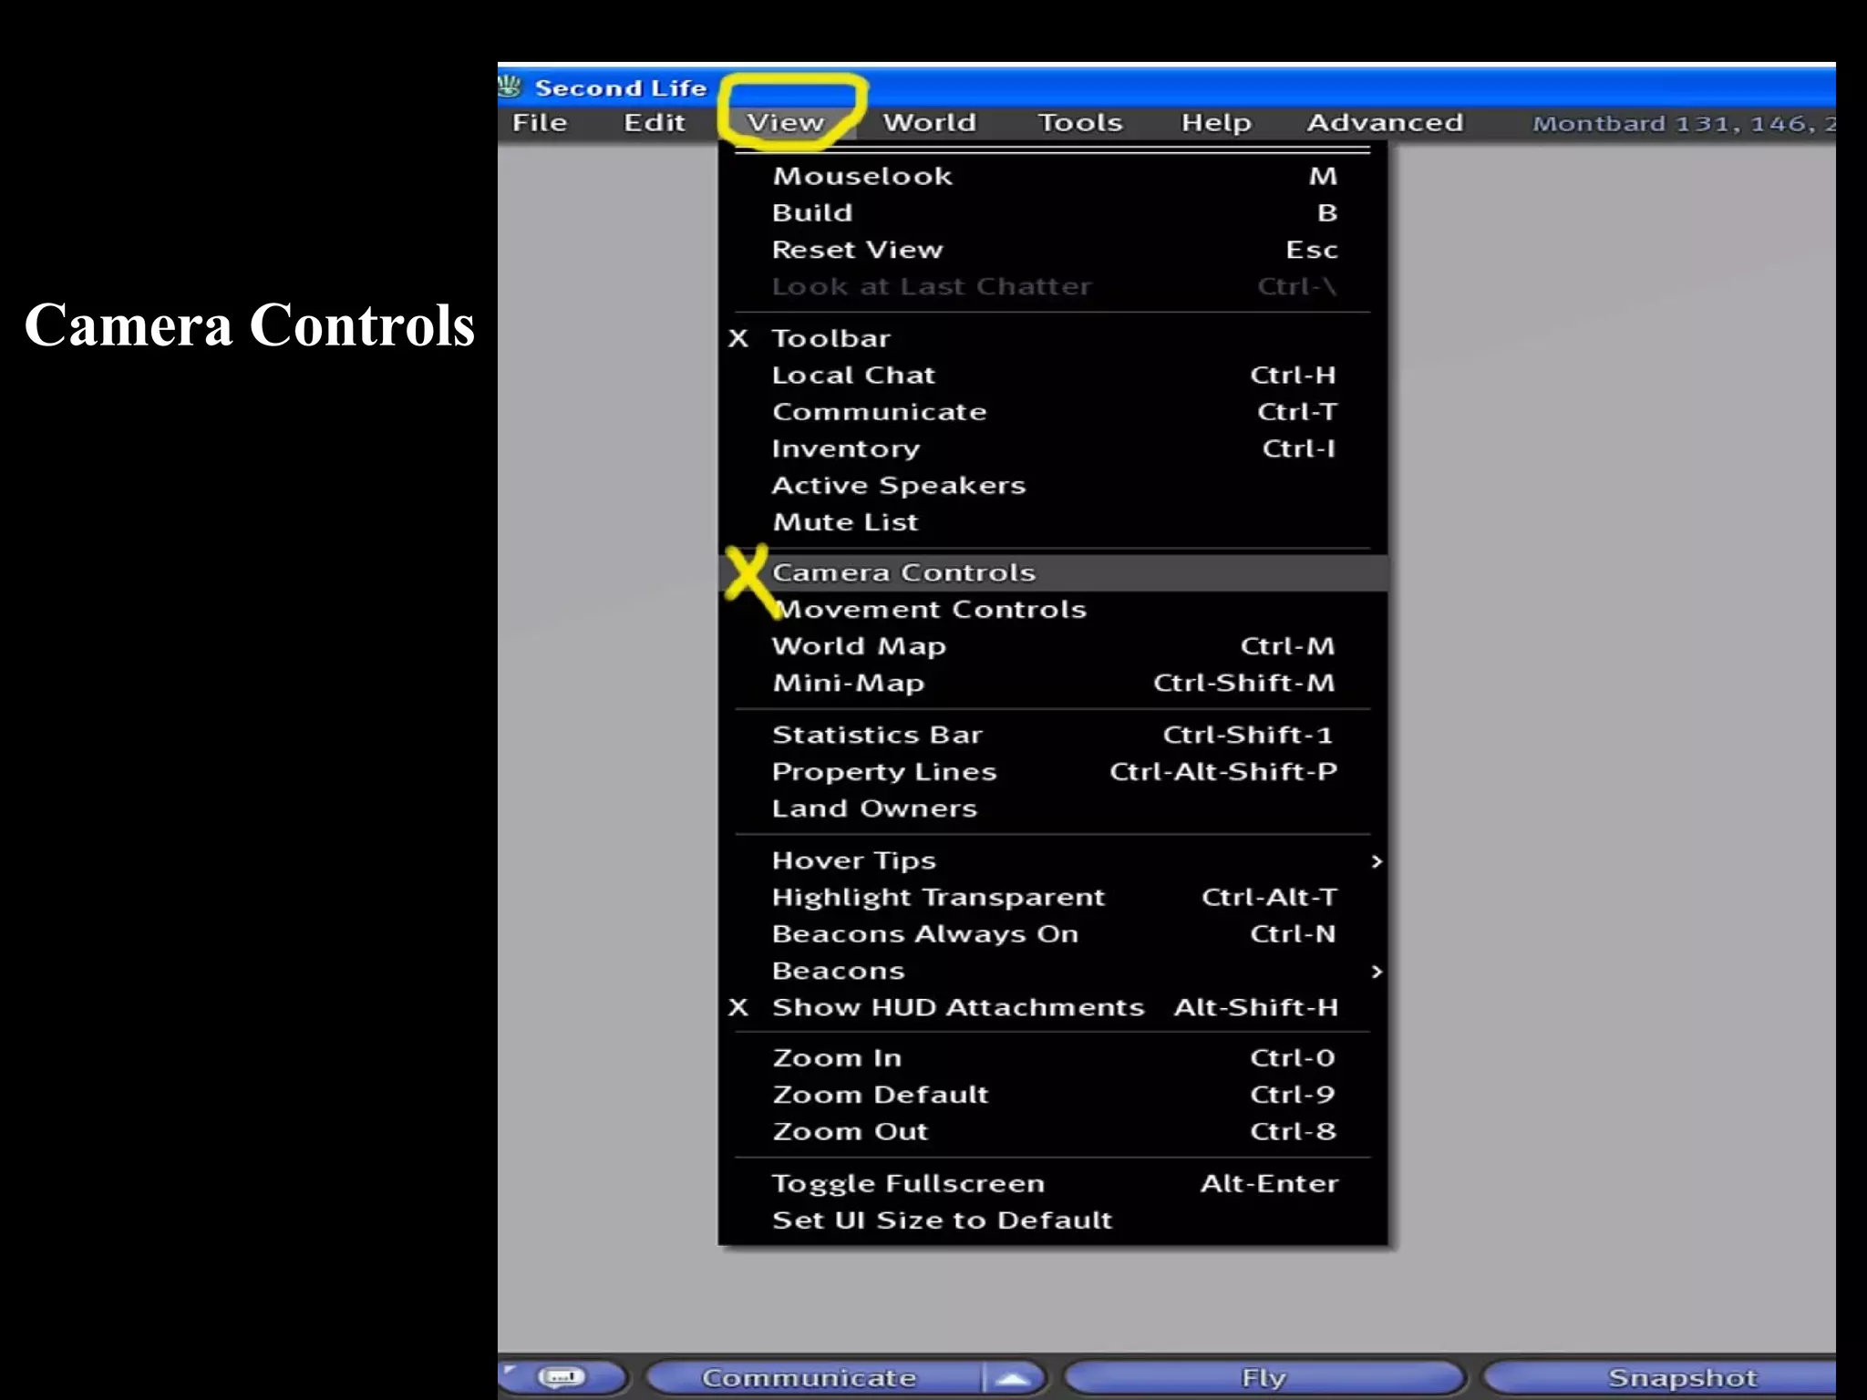
Task: Expand the Beacons submenu
Action: [x=1053, y=971]
